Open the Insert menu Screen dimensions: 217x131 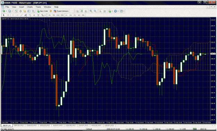22,7
